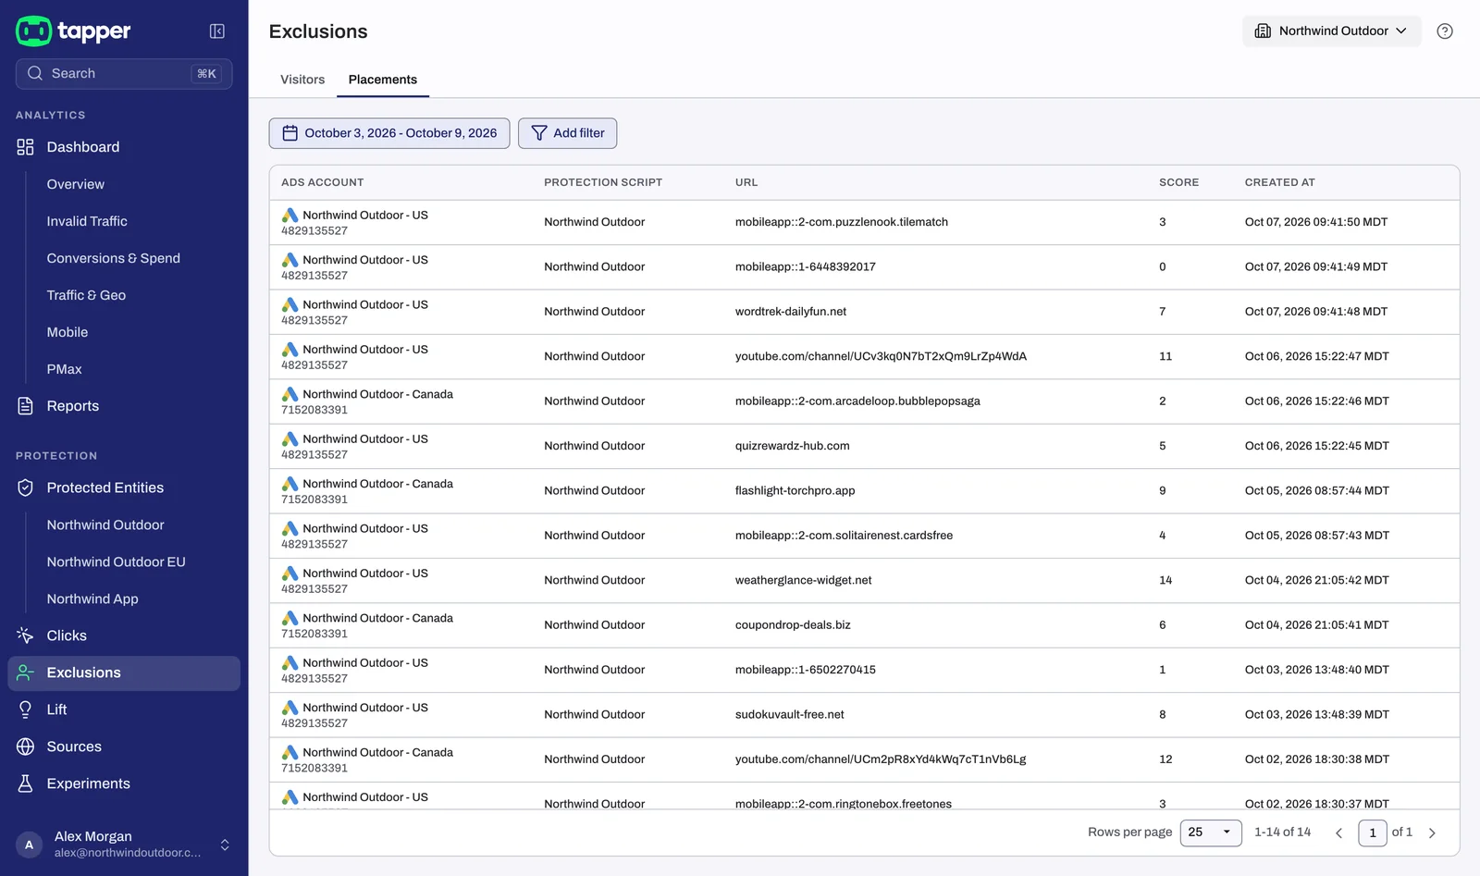Click the Add filter button
This screenshot has height=876, width=1480.
click(568, 133)
